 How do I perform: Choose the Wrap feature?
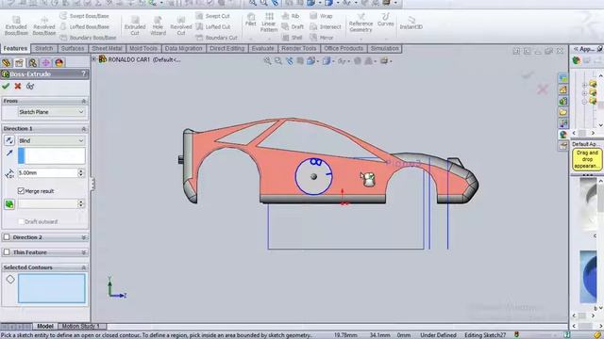(x=321, y=16)
